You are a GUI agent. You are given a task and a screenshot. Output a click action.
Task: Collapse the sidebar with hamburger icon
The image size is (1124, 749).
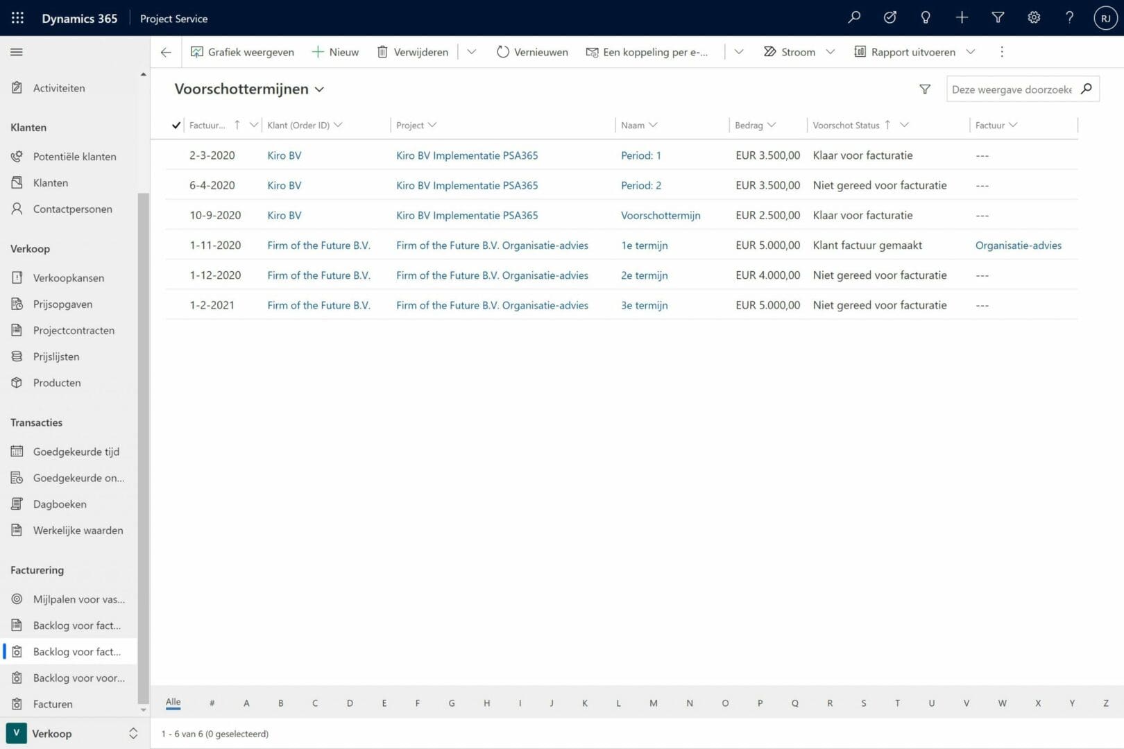pyautogui.click(x=17, y=52)
